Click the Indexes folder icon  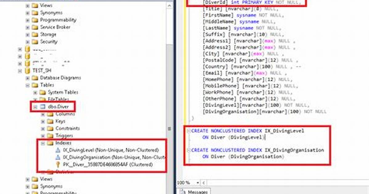(x=50, y=143)
